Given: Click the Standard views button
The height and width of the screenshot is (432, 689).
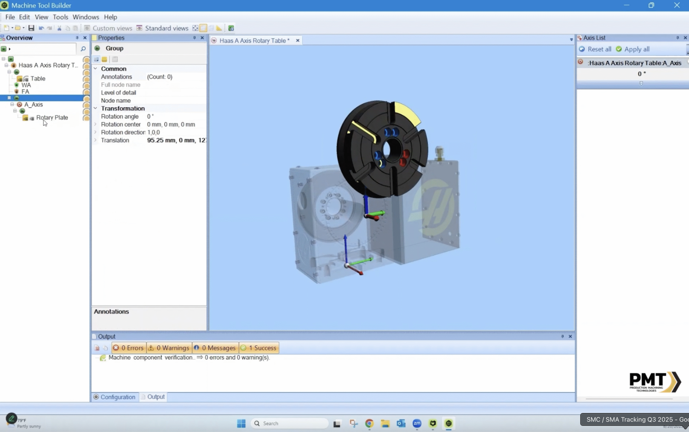Looking at the screenshot, I should [163, 28].
